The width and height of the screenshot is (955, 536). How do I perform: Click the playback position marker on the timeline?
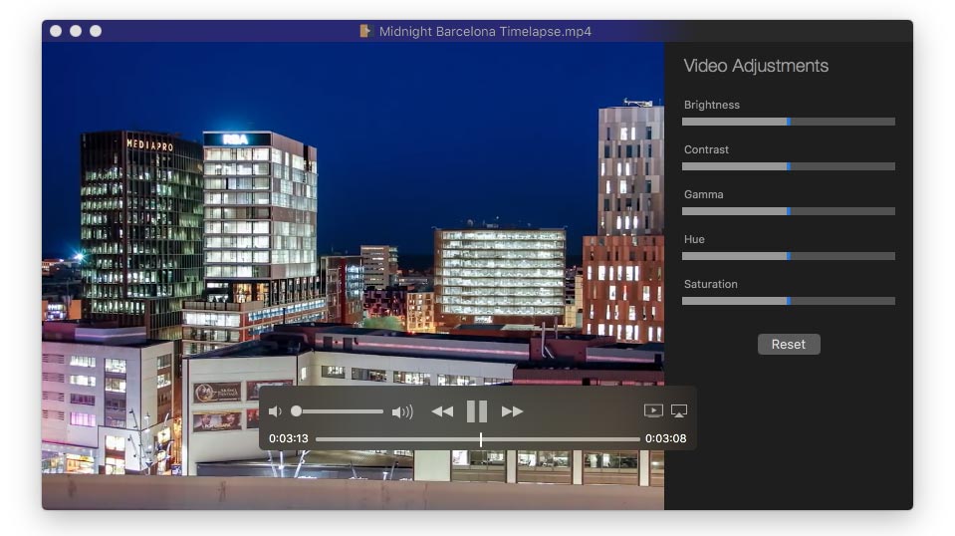pyautogui.click(x=481, y=439)
